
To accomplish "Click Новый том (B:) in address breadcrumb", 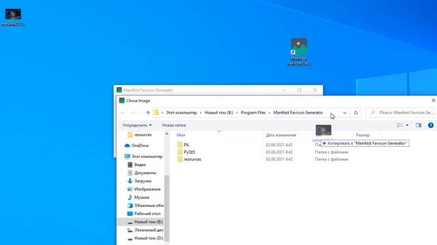I will point(218,113).
